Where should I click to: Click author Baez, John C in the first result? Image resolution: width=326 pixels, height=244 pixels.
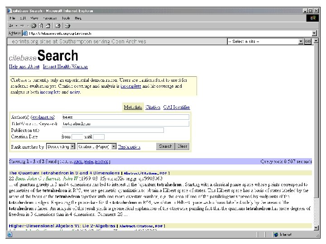29,178
